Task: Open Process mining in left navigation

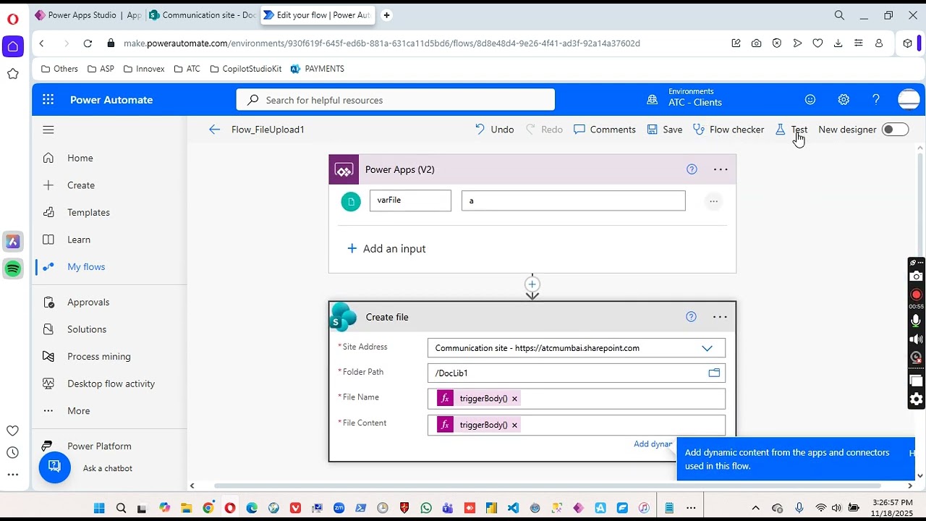Action: click(x=99, y=357)
